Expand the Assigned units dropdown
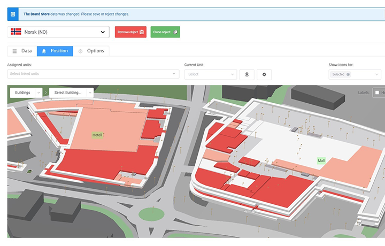 pos(93,74)
